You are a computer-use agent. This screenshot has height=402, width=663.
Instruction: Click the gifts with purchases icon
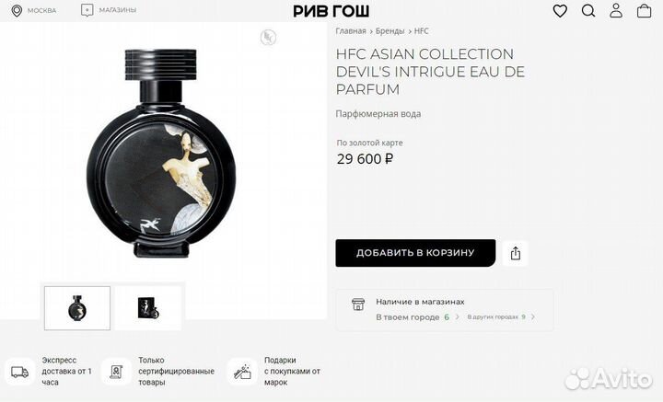click(x=242, y=372)
